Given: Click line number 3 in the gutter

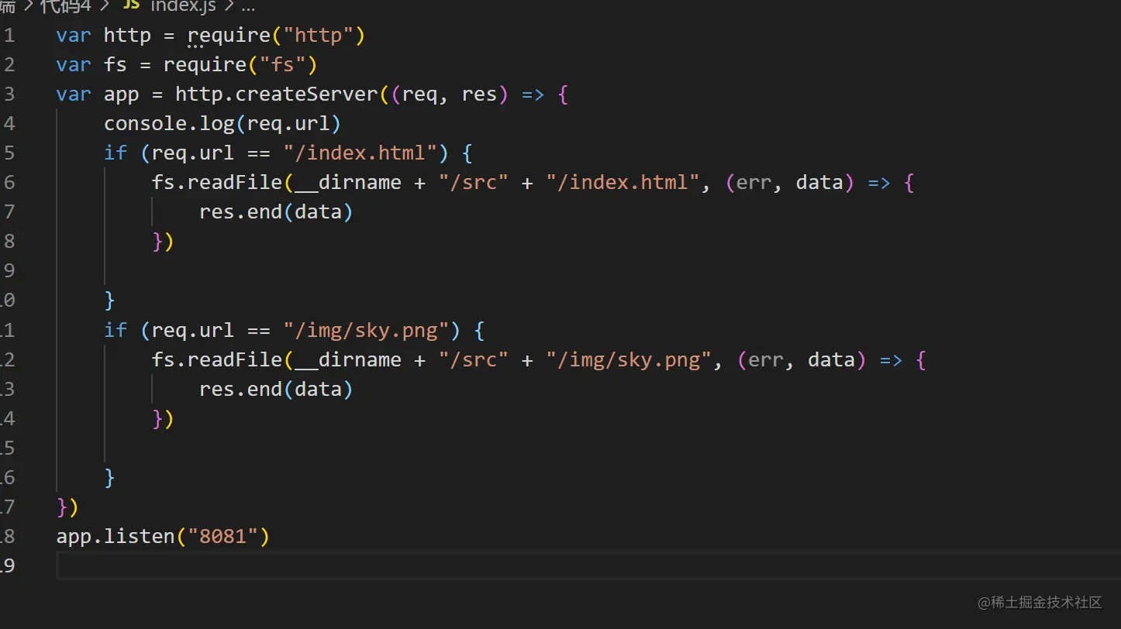Looking at the screenshot, I should [x=9, y=95].
